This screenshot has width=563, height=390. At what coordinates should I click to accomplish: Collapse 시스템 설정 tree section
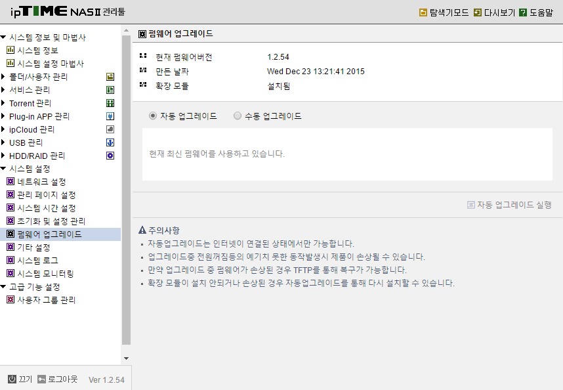pyautogui.click(x=3, y=168)
